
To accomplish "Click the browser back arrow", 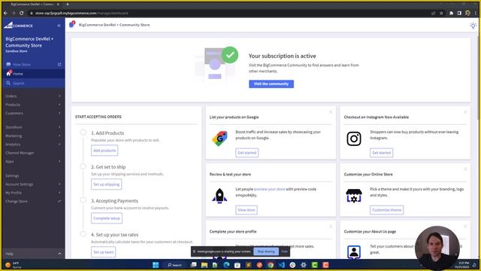I will tap(5, 13).
